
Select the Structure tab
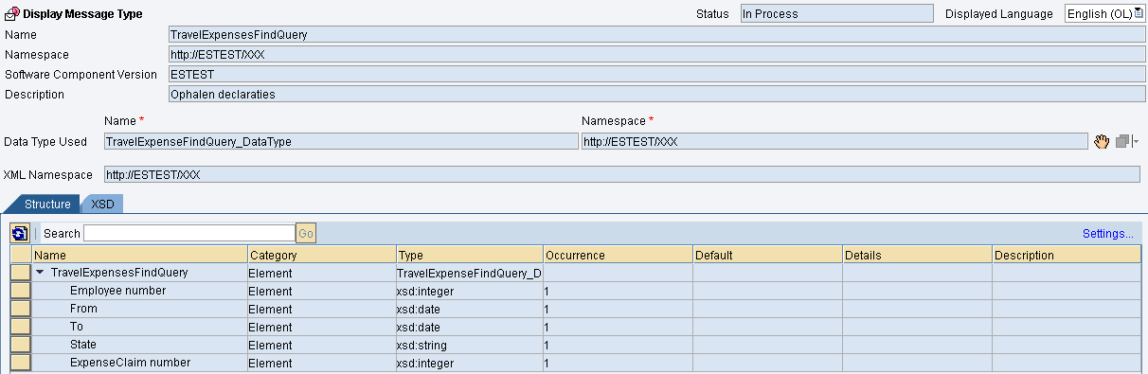tap(47, 204)
